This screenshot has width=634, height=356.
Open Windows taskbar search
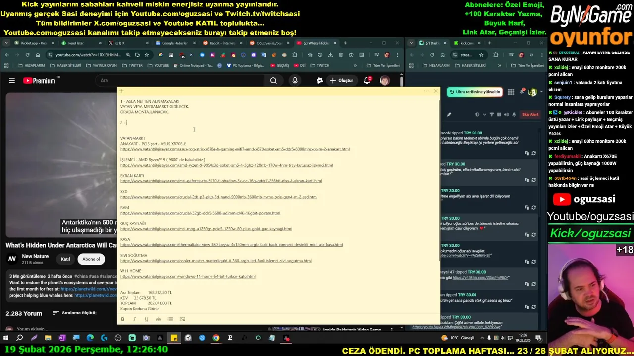[20, 338]
